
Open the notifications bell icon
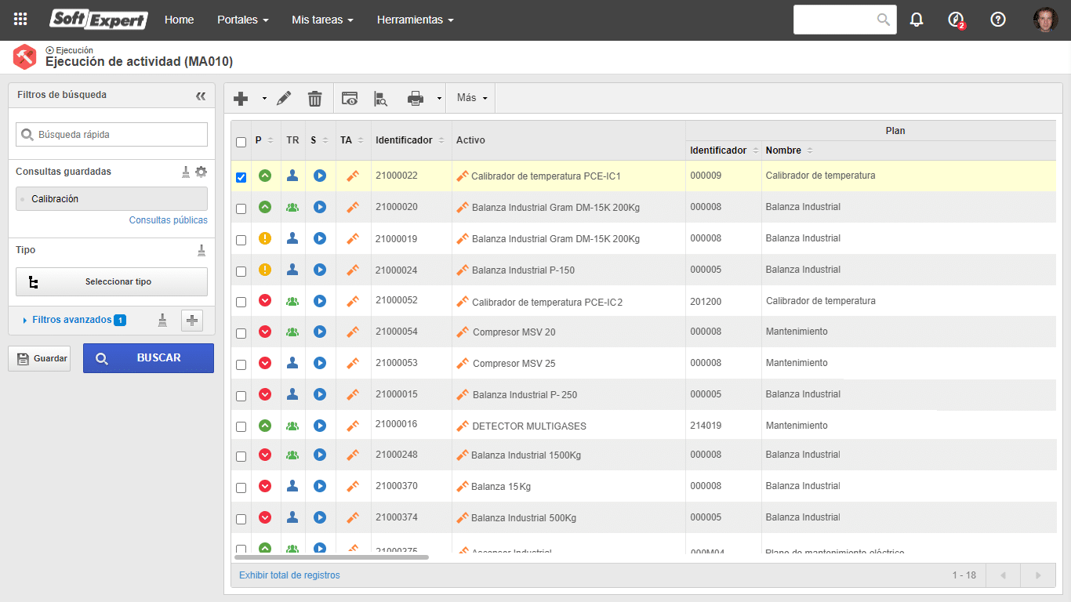[917, 20]
